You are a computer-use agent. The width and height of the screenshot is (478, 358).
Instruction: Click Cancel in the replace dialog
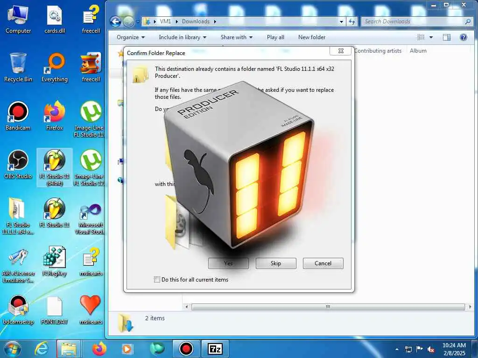point(323,263)
